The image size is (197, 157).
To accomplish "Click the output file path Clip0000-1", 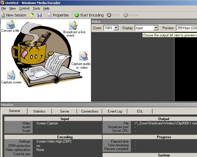I will 166,123.
